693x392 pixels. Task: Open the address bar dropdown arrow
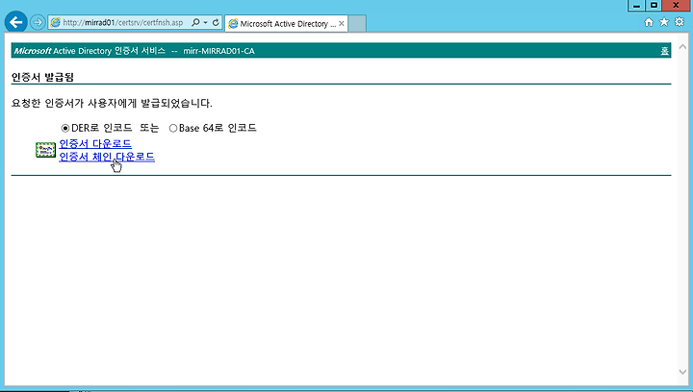(206, 22)
